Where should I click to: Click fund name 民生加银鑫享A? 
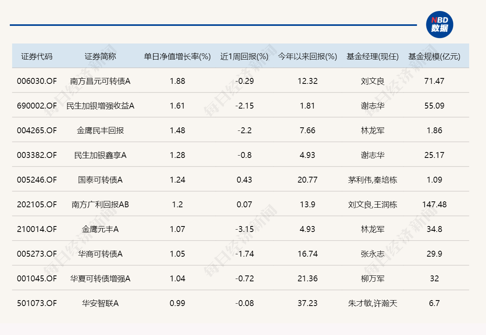100,155
